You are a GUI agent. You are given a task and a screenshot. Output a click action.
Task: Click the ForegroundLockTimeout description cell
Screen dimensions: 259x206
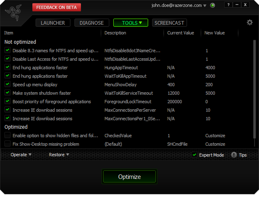[128, 102]
